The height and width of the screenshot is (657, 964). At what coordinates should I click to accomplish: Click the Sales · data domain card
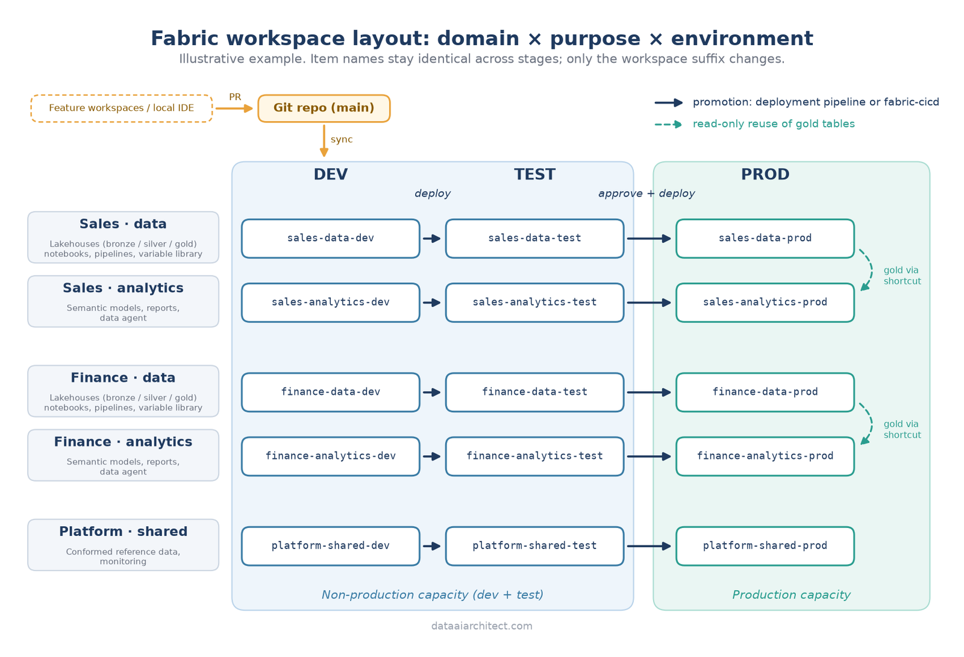click(x=123, y=237)
